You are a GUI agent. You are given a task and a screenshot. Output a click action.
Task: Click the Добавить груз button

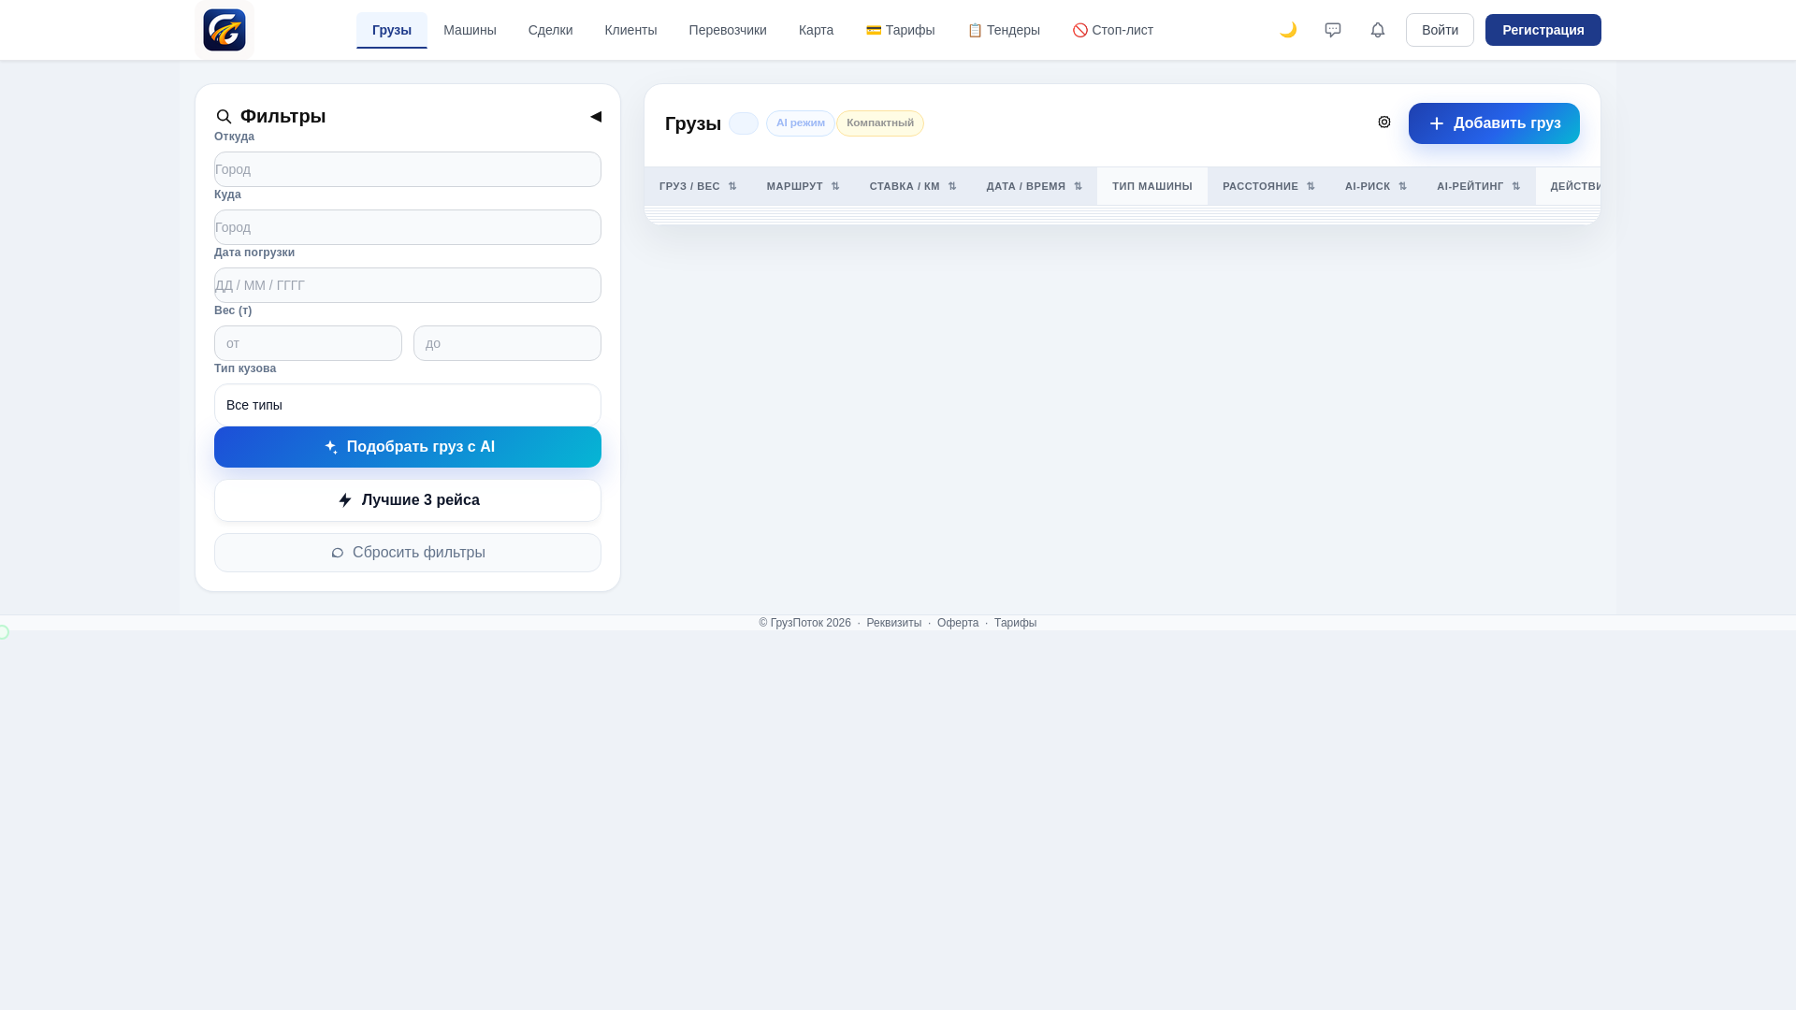[1494, 123]
